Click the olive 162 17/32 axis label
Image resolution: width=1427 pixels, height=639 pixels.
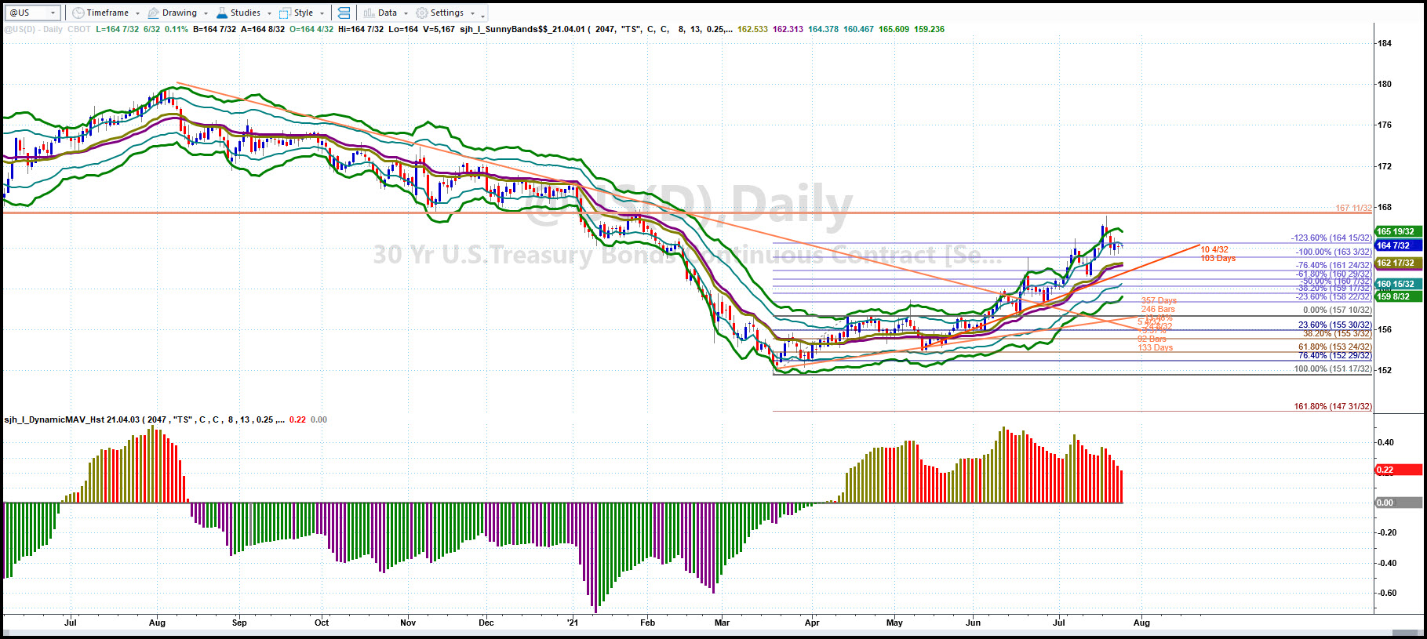pyautogui.click(x=1399, y=263)
